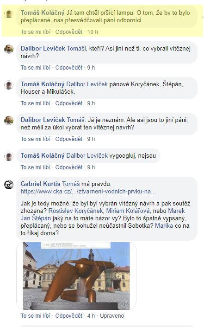Like Tomáš Koláčný's highlighted comment
Viewport: 204px width, 327px height.
pyautogui.click(x=35, y=32)
